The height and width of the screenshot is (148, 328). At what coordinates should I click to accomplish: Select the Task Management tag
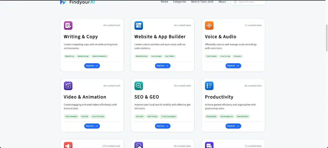point(227,116)
